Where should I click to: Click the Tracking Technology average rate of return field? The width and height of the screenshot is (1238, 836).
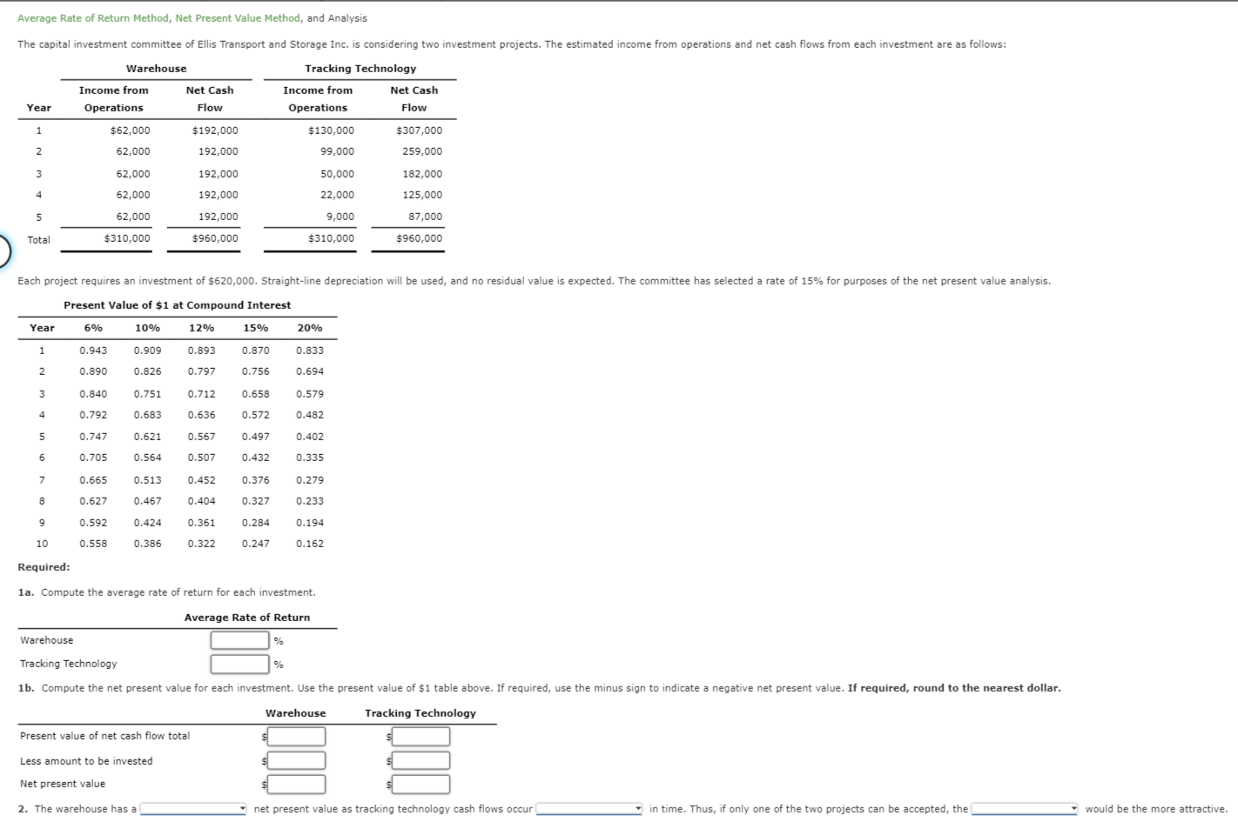coord(239,663)
